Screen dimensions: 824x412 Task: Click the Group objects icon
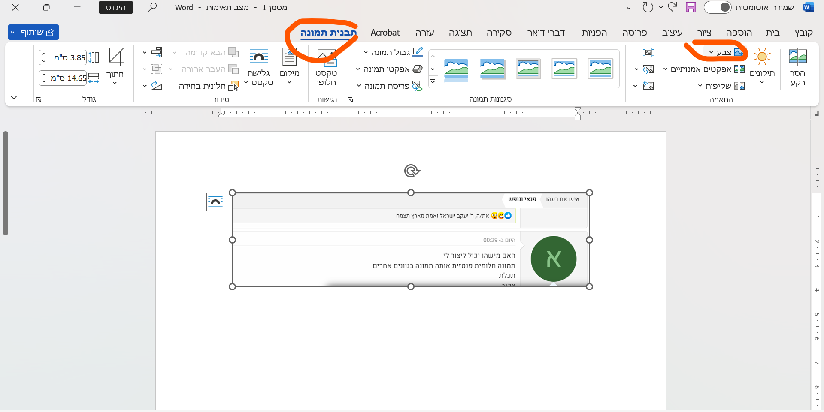[157, 69]
